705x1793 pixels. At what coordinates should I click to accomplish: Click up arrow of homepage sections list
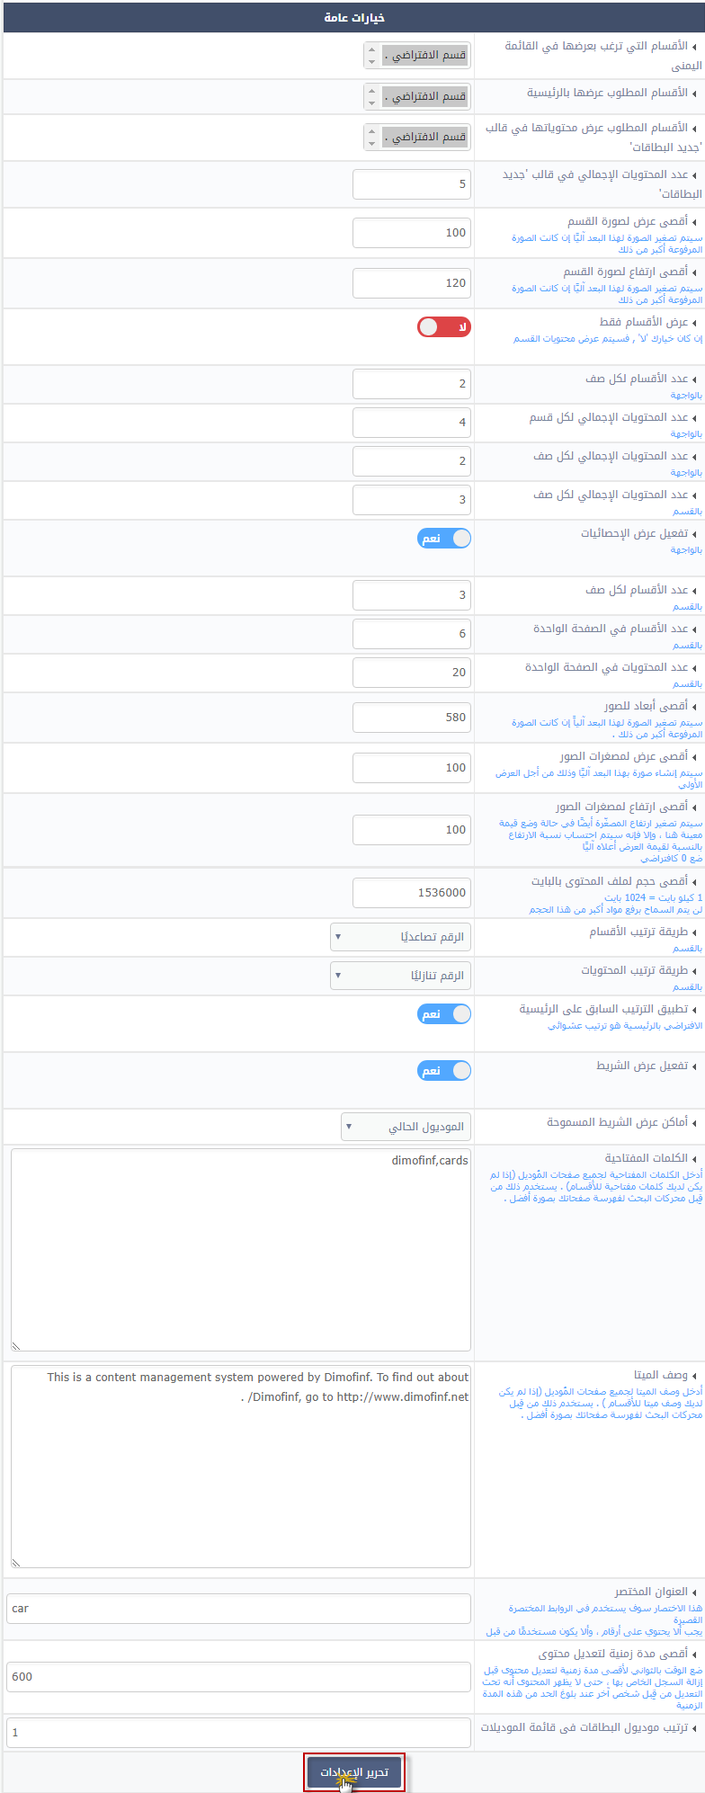point(372,90)
